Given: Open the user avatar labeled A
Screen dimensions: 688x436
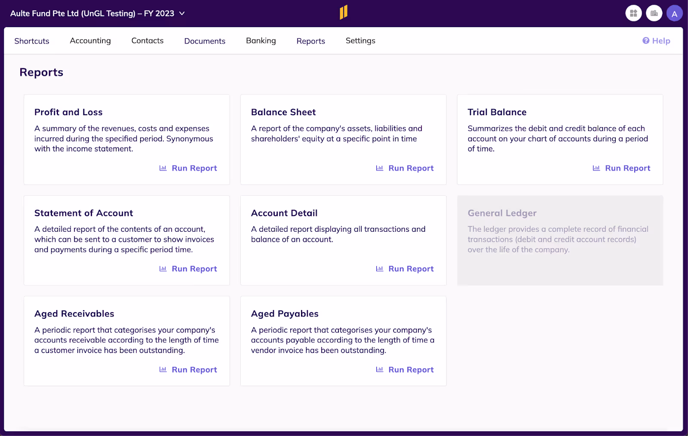Looking at the screenshot, I should [x=674, y=13].
